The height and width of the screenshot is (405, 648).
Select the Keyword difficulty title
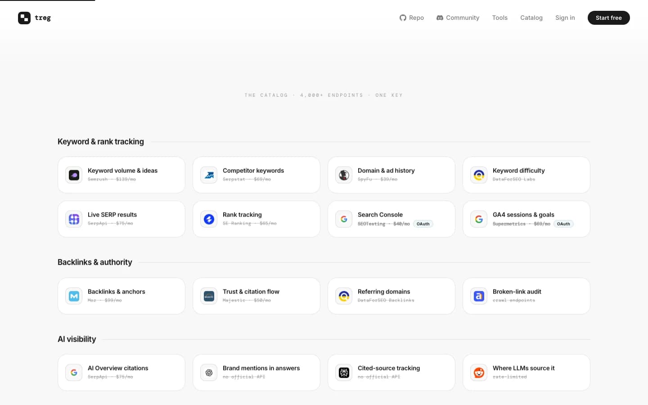pyautogui.click(x=518, y=171)
